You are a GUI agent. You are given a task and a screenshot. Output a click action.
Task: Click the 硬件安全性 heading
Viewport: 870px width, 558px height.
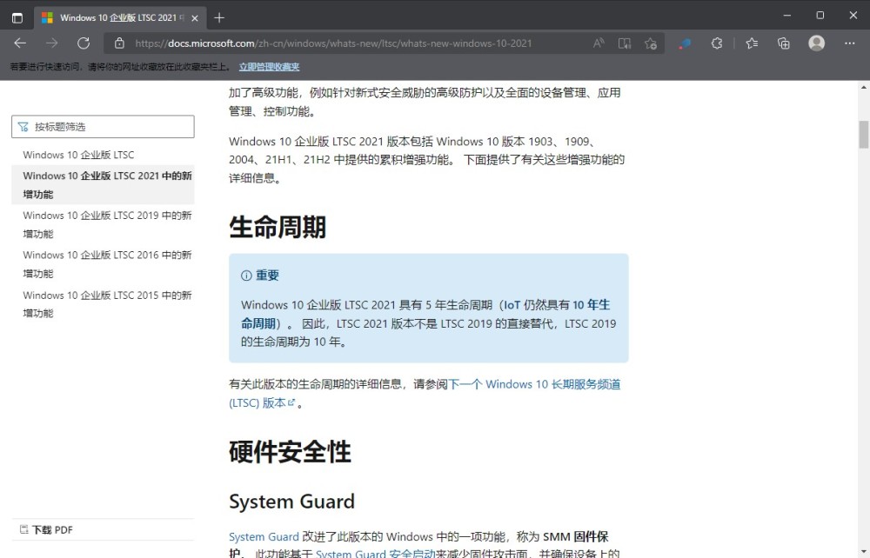pyautogui.click(x=290, y=452)
